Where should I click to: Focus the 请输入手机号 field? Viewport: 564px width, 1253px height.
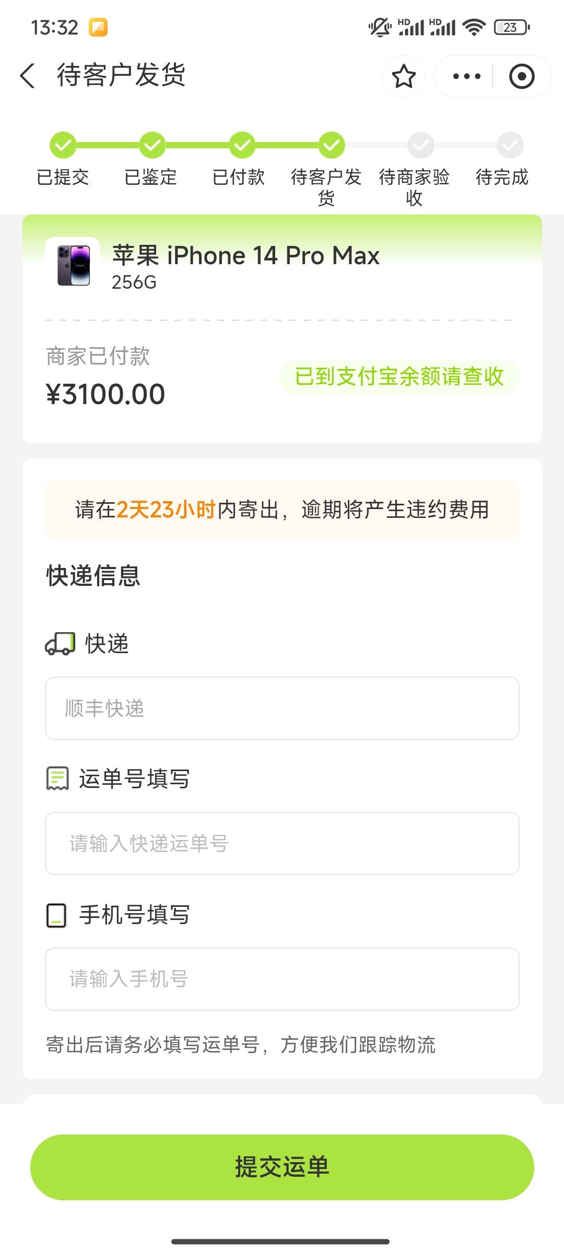282,979
